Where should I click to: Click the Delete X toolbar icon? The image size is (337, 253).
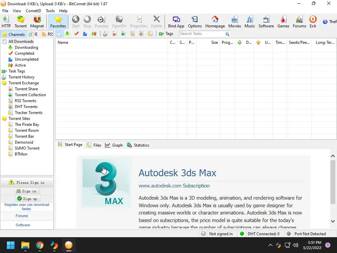tap(156, 22)
